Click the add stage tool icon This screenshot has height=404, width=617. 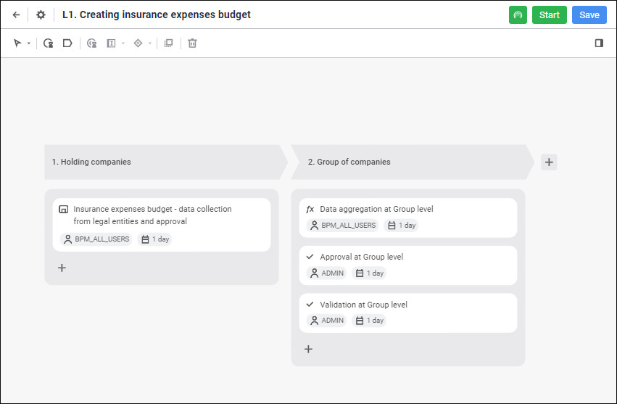[67, 44]
